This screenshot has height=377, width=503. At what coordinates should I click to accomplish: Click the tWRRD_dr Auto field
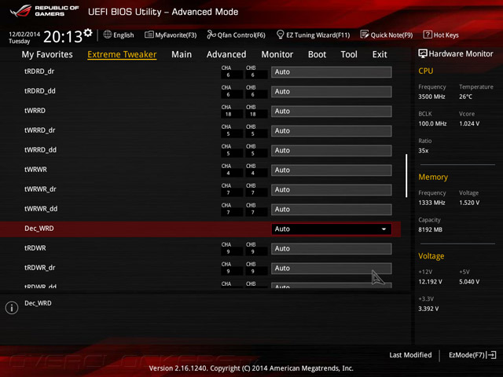tap(332, 131)
